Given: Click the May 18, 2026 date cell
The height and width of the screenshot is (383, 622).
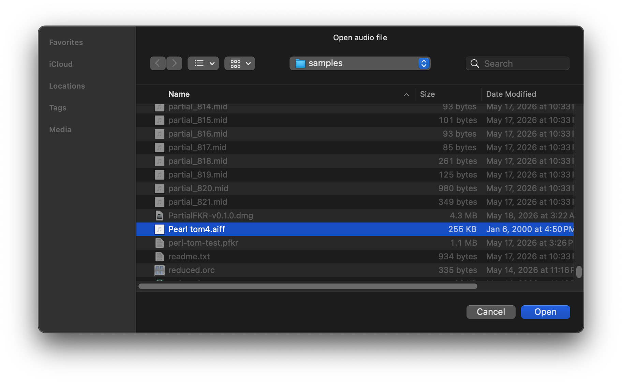Looking at the screenshot, I should 530,216.
